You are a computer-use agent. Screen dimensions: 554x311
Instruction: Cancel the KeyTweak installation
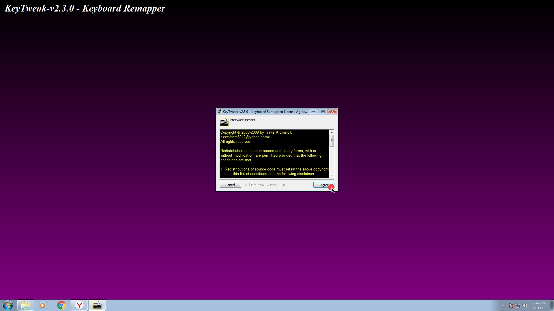(230, 185)
